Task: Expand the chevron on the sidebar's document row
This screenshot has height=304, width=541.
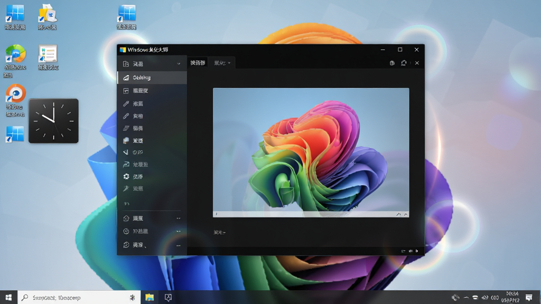Action: coord(179,64)
